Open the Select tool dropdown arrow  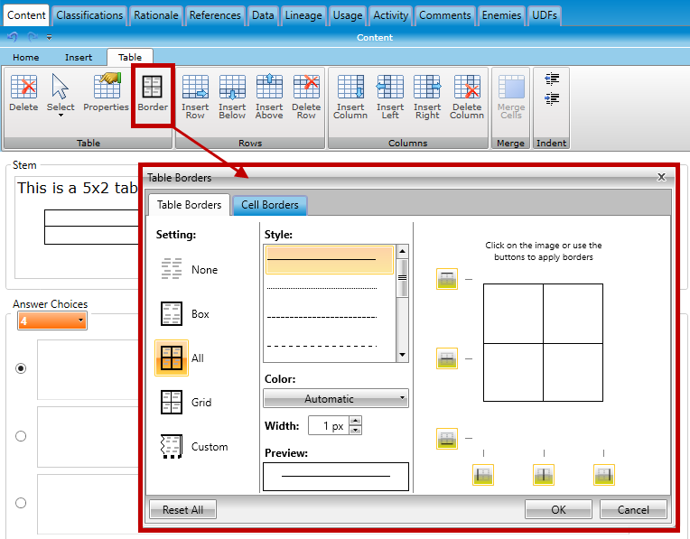click(61, 116)
